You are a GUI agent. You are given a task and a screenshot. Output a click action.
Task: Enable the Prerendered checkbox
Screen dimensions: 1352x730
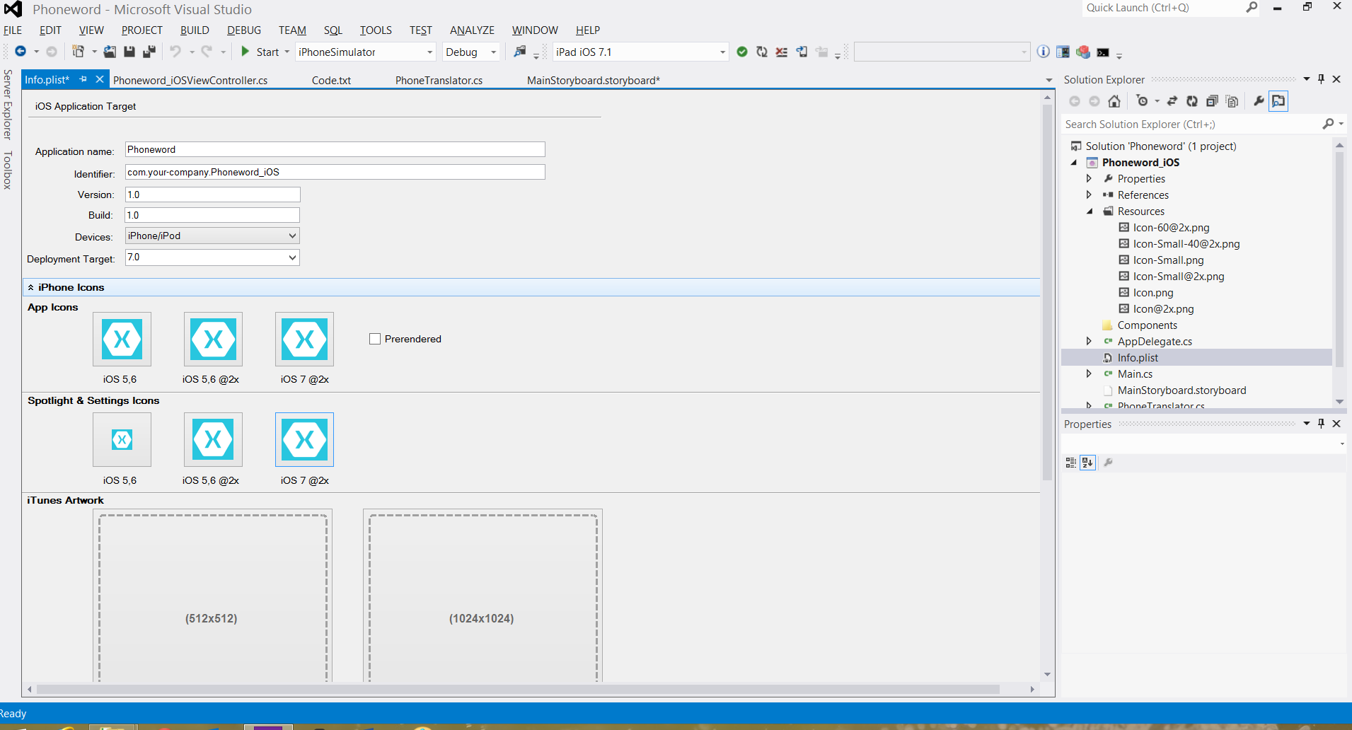375,339
